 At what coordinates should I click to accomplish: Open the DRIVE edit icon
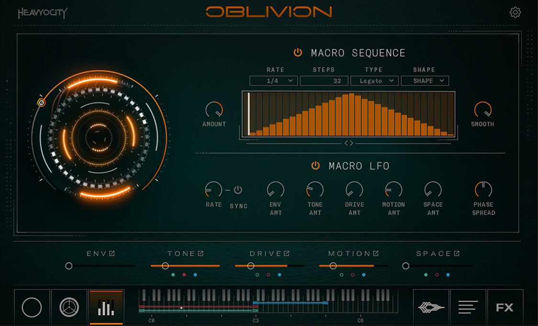(286, 254)
